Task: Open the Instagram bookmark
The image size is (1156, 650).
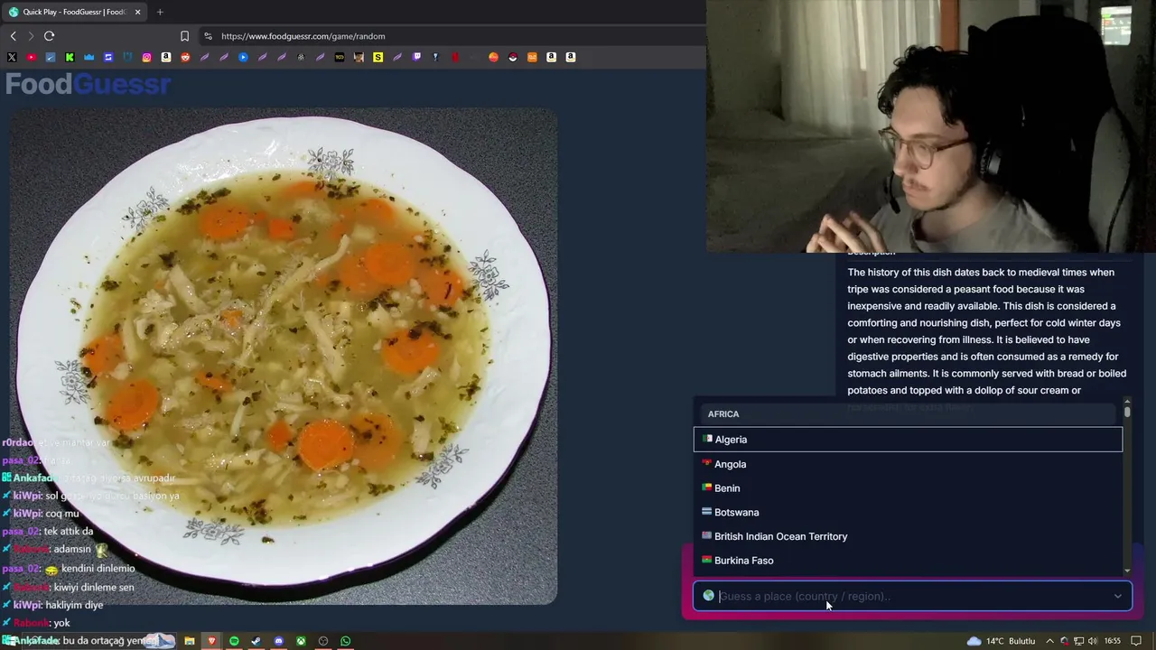Action: pyautogui.click(x=146, y=57)
